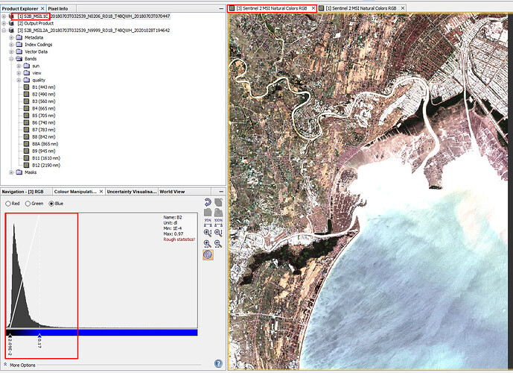The width and height of the screenshot is (513, 373).
Task: Click the satellite image in the [3] RGB view
Action: [368, 192]
